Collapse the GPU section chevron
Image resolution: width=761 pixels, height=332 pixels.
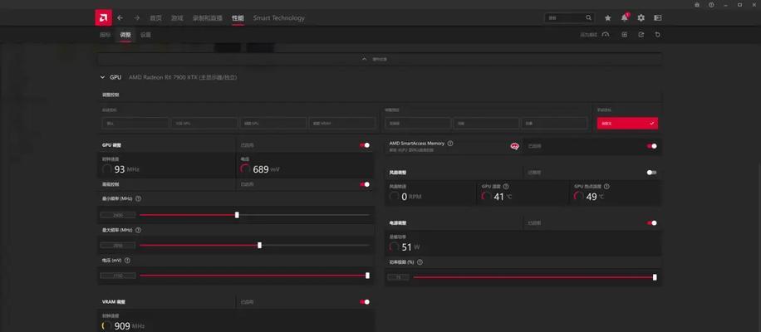point(102,77)
